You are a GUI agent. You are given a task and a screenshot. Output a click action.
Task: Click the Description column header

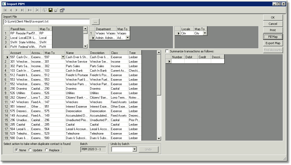pyautogui.click(x=100, y=53)
